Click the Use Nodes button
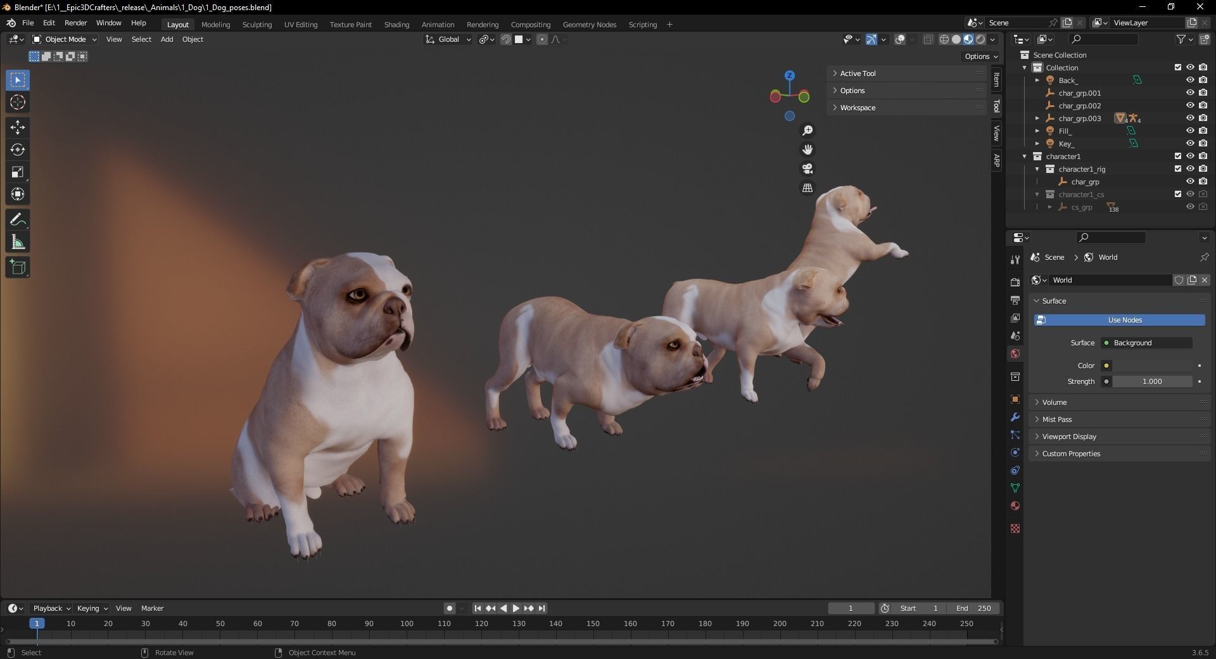The image size is (1216, 659). [x=1119, y=320]
